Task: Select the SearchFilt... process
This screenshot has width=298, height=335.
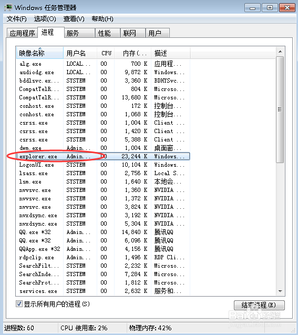Action: pos(103,266)
